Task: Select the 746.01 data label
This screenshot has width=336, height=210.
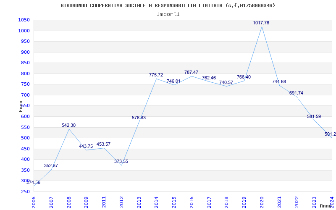Action: point(173,81)
